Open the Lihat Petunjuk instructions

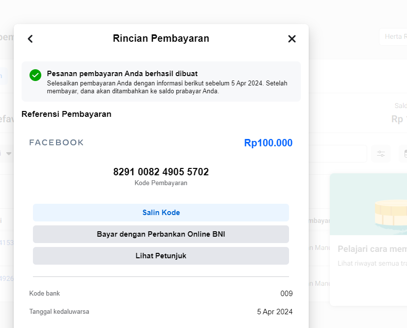(161, 256)
